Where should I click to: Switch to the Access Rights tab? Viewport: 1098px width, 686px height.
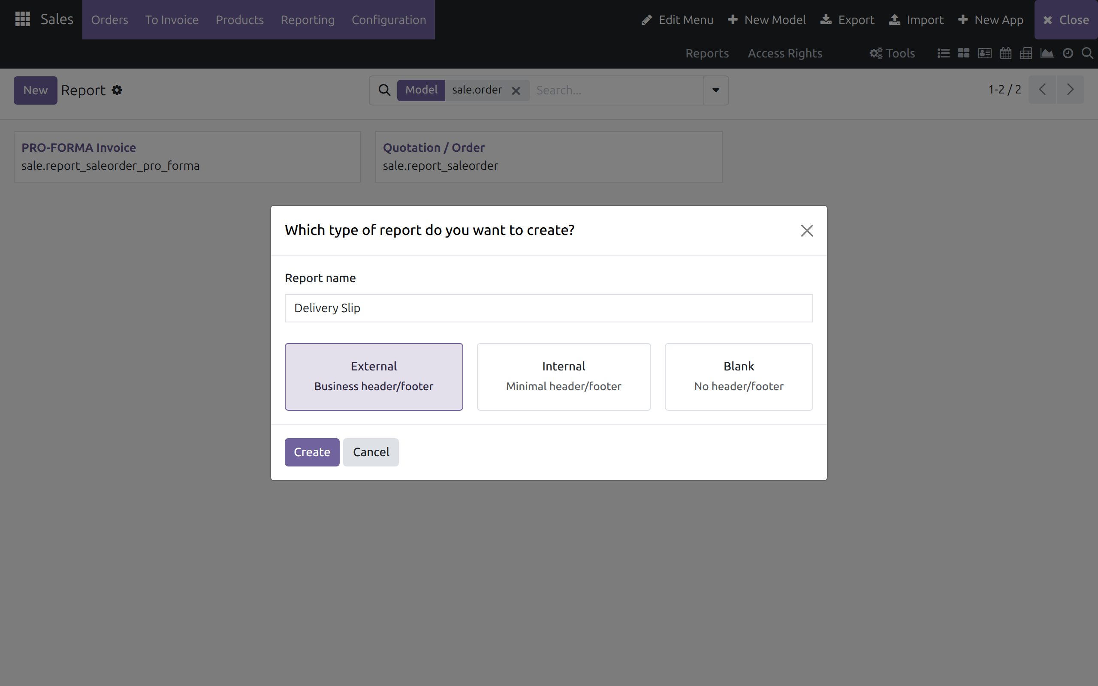785,54
